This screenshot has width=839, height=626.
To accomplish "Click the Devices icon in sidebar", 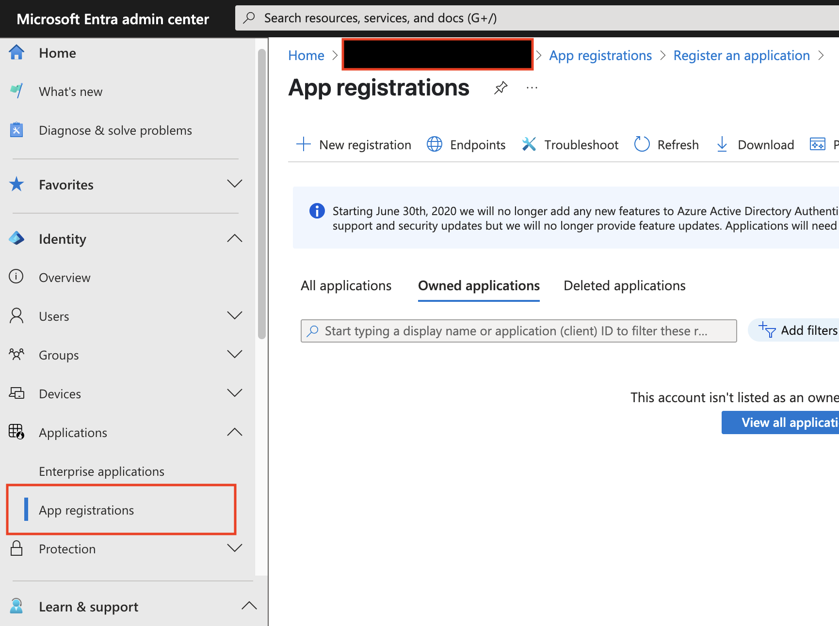I will point(16,393).
